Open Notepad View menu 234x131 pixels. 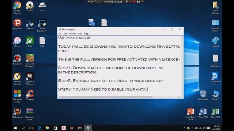click(80, 33)
